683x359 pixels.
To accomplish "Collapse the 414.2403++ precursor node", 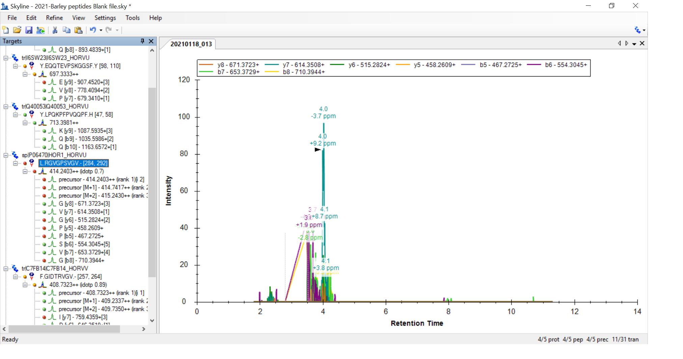I will tap(25, 171).
